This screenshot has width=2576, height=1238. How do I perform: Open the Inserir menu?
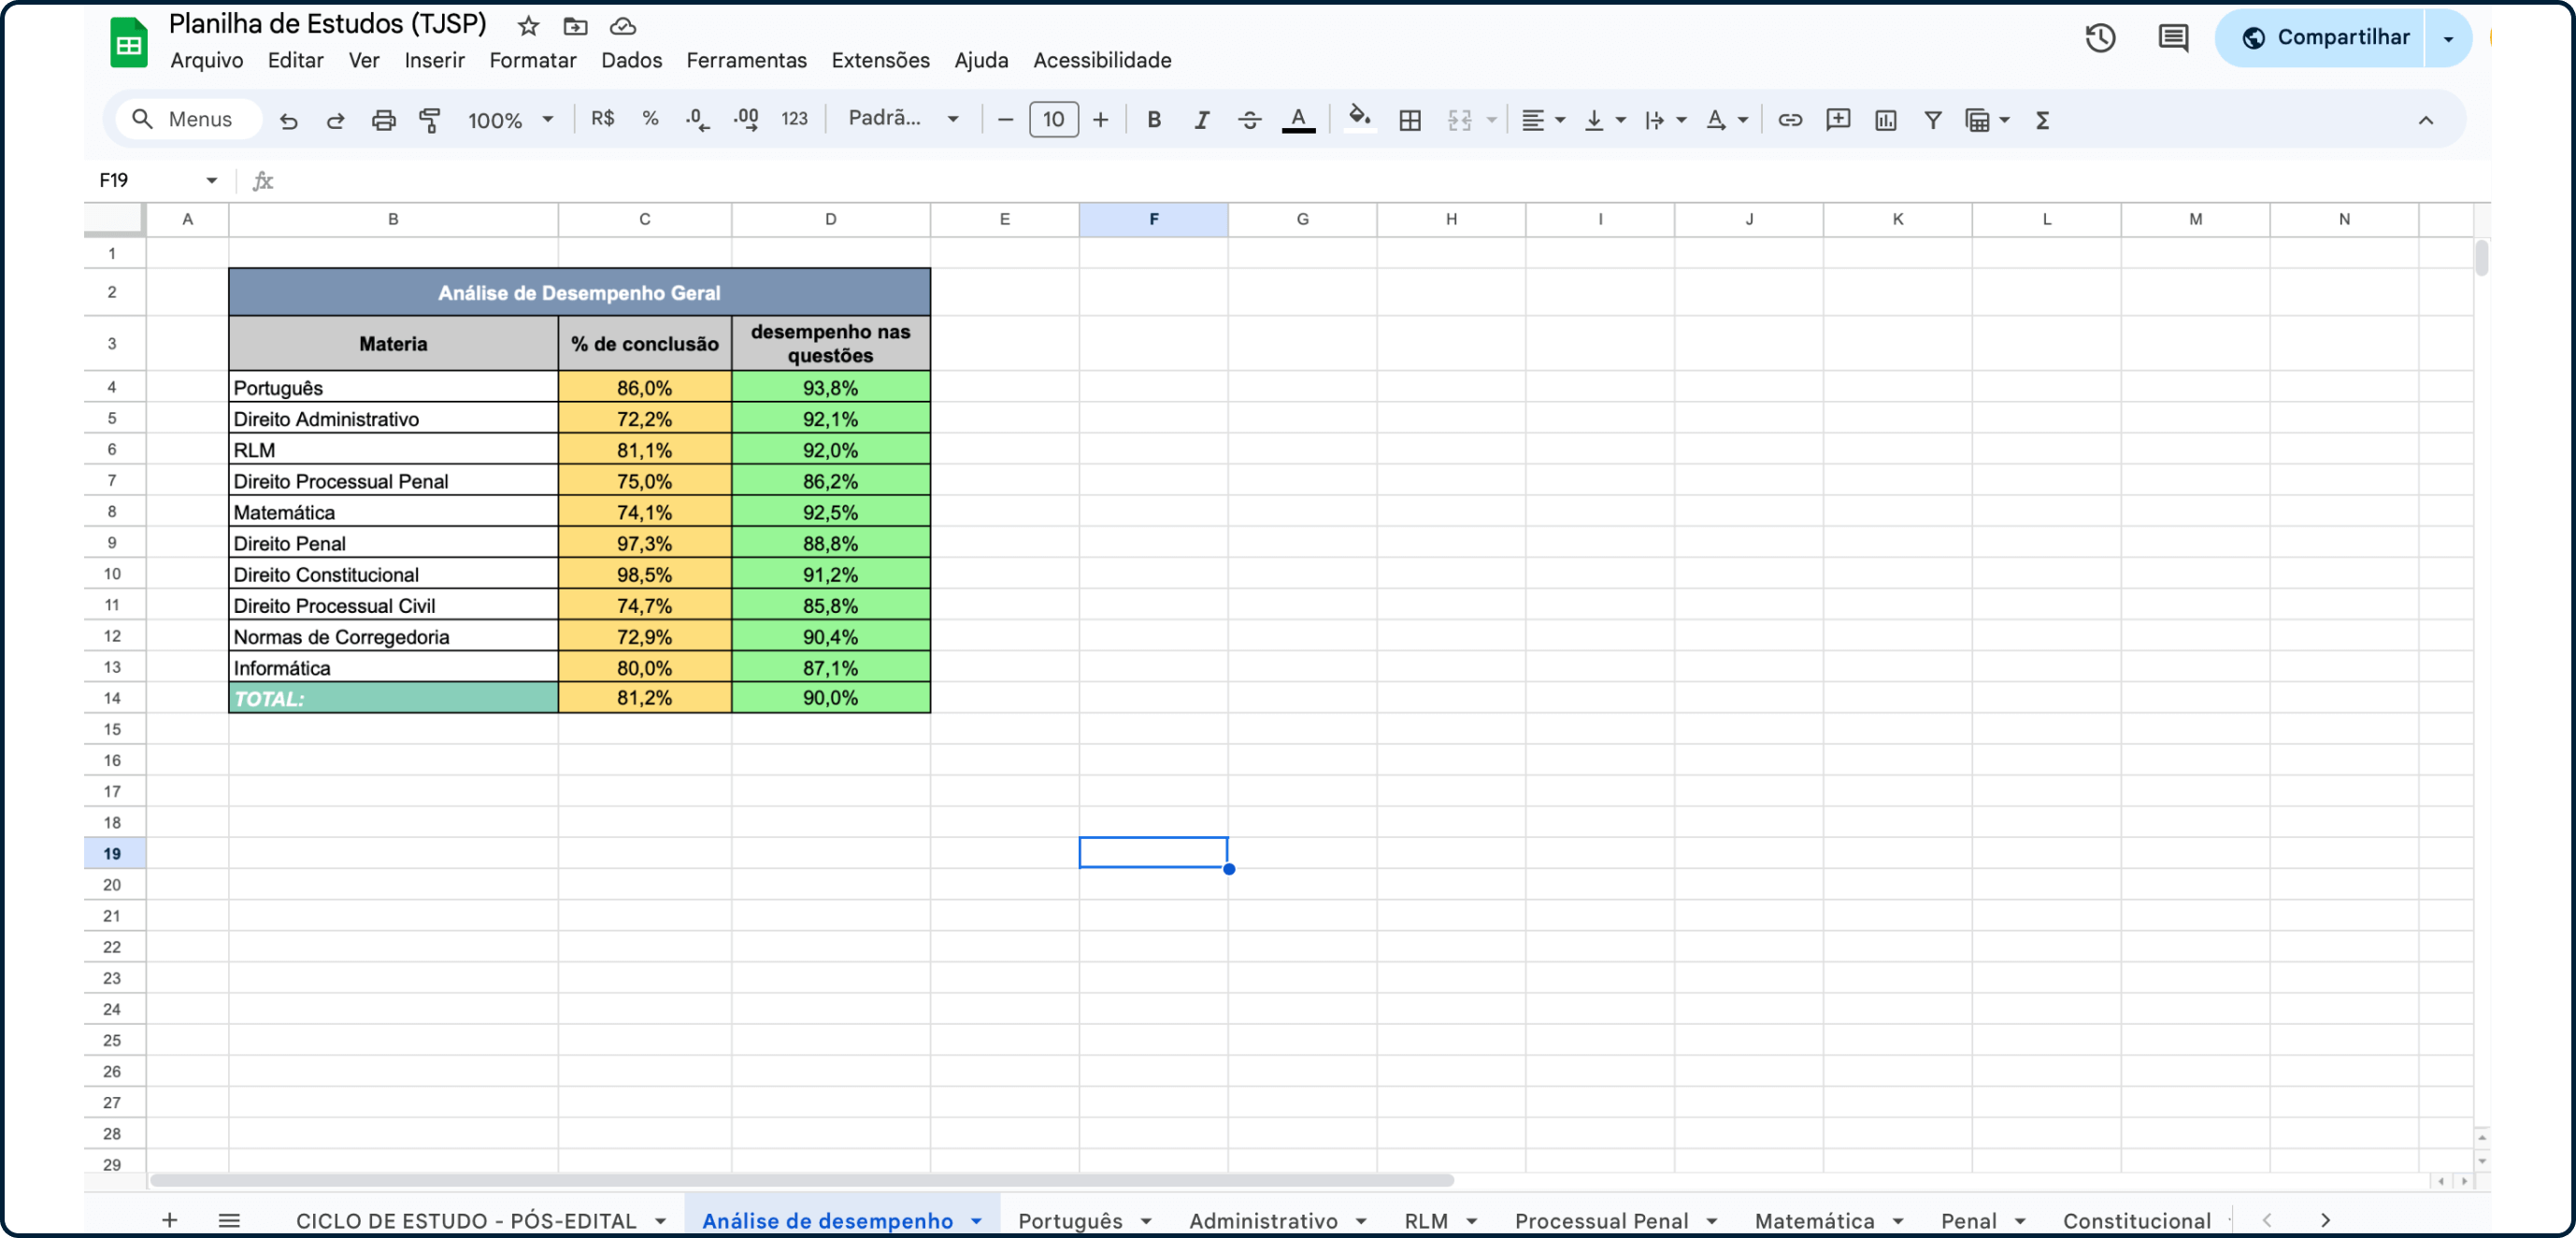[434, 60]
